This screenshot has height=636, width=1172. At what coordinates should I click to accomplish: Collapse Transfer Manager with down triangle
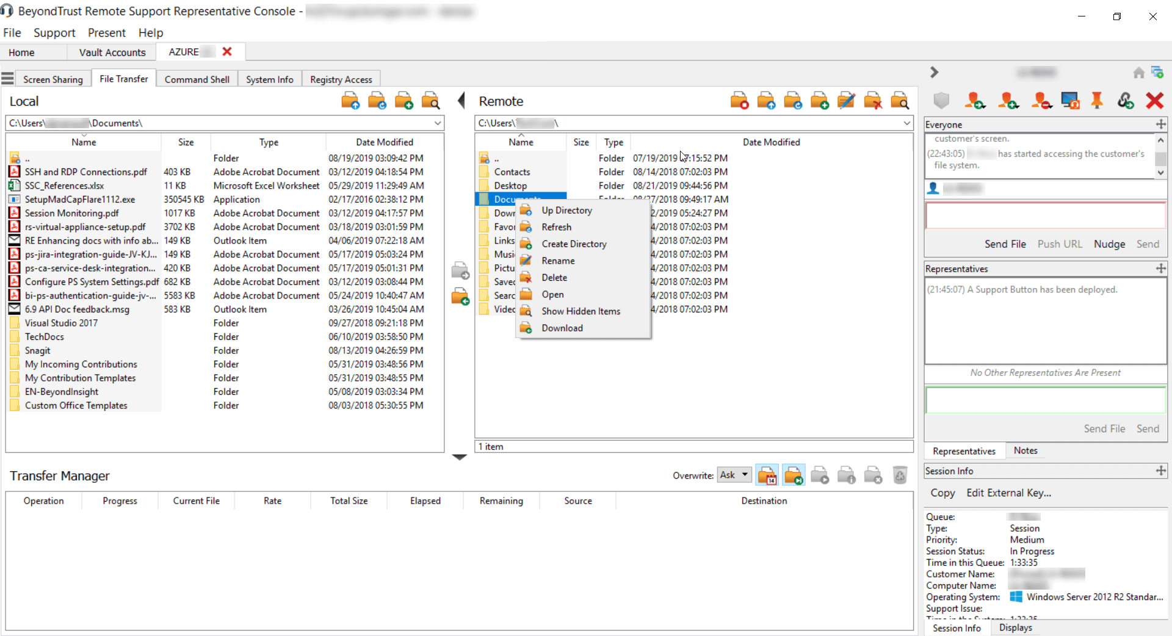pos(460,457)
